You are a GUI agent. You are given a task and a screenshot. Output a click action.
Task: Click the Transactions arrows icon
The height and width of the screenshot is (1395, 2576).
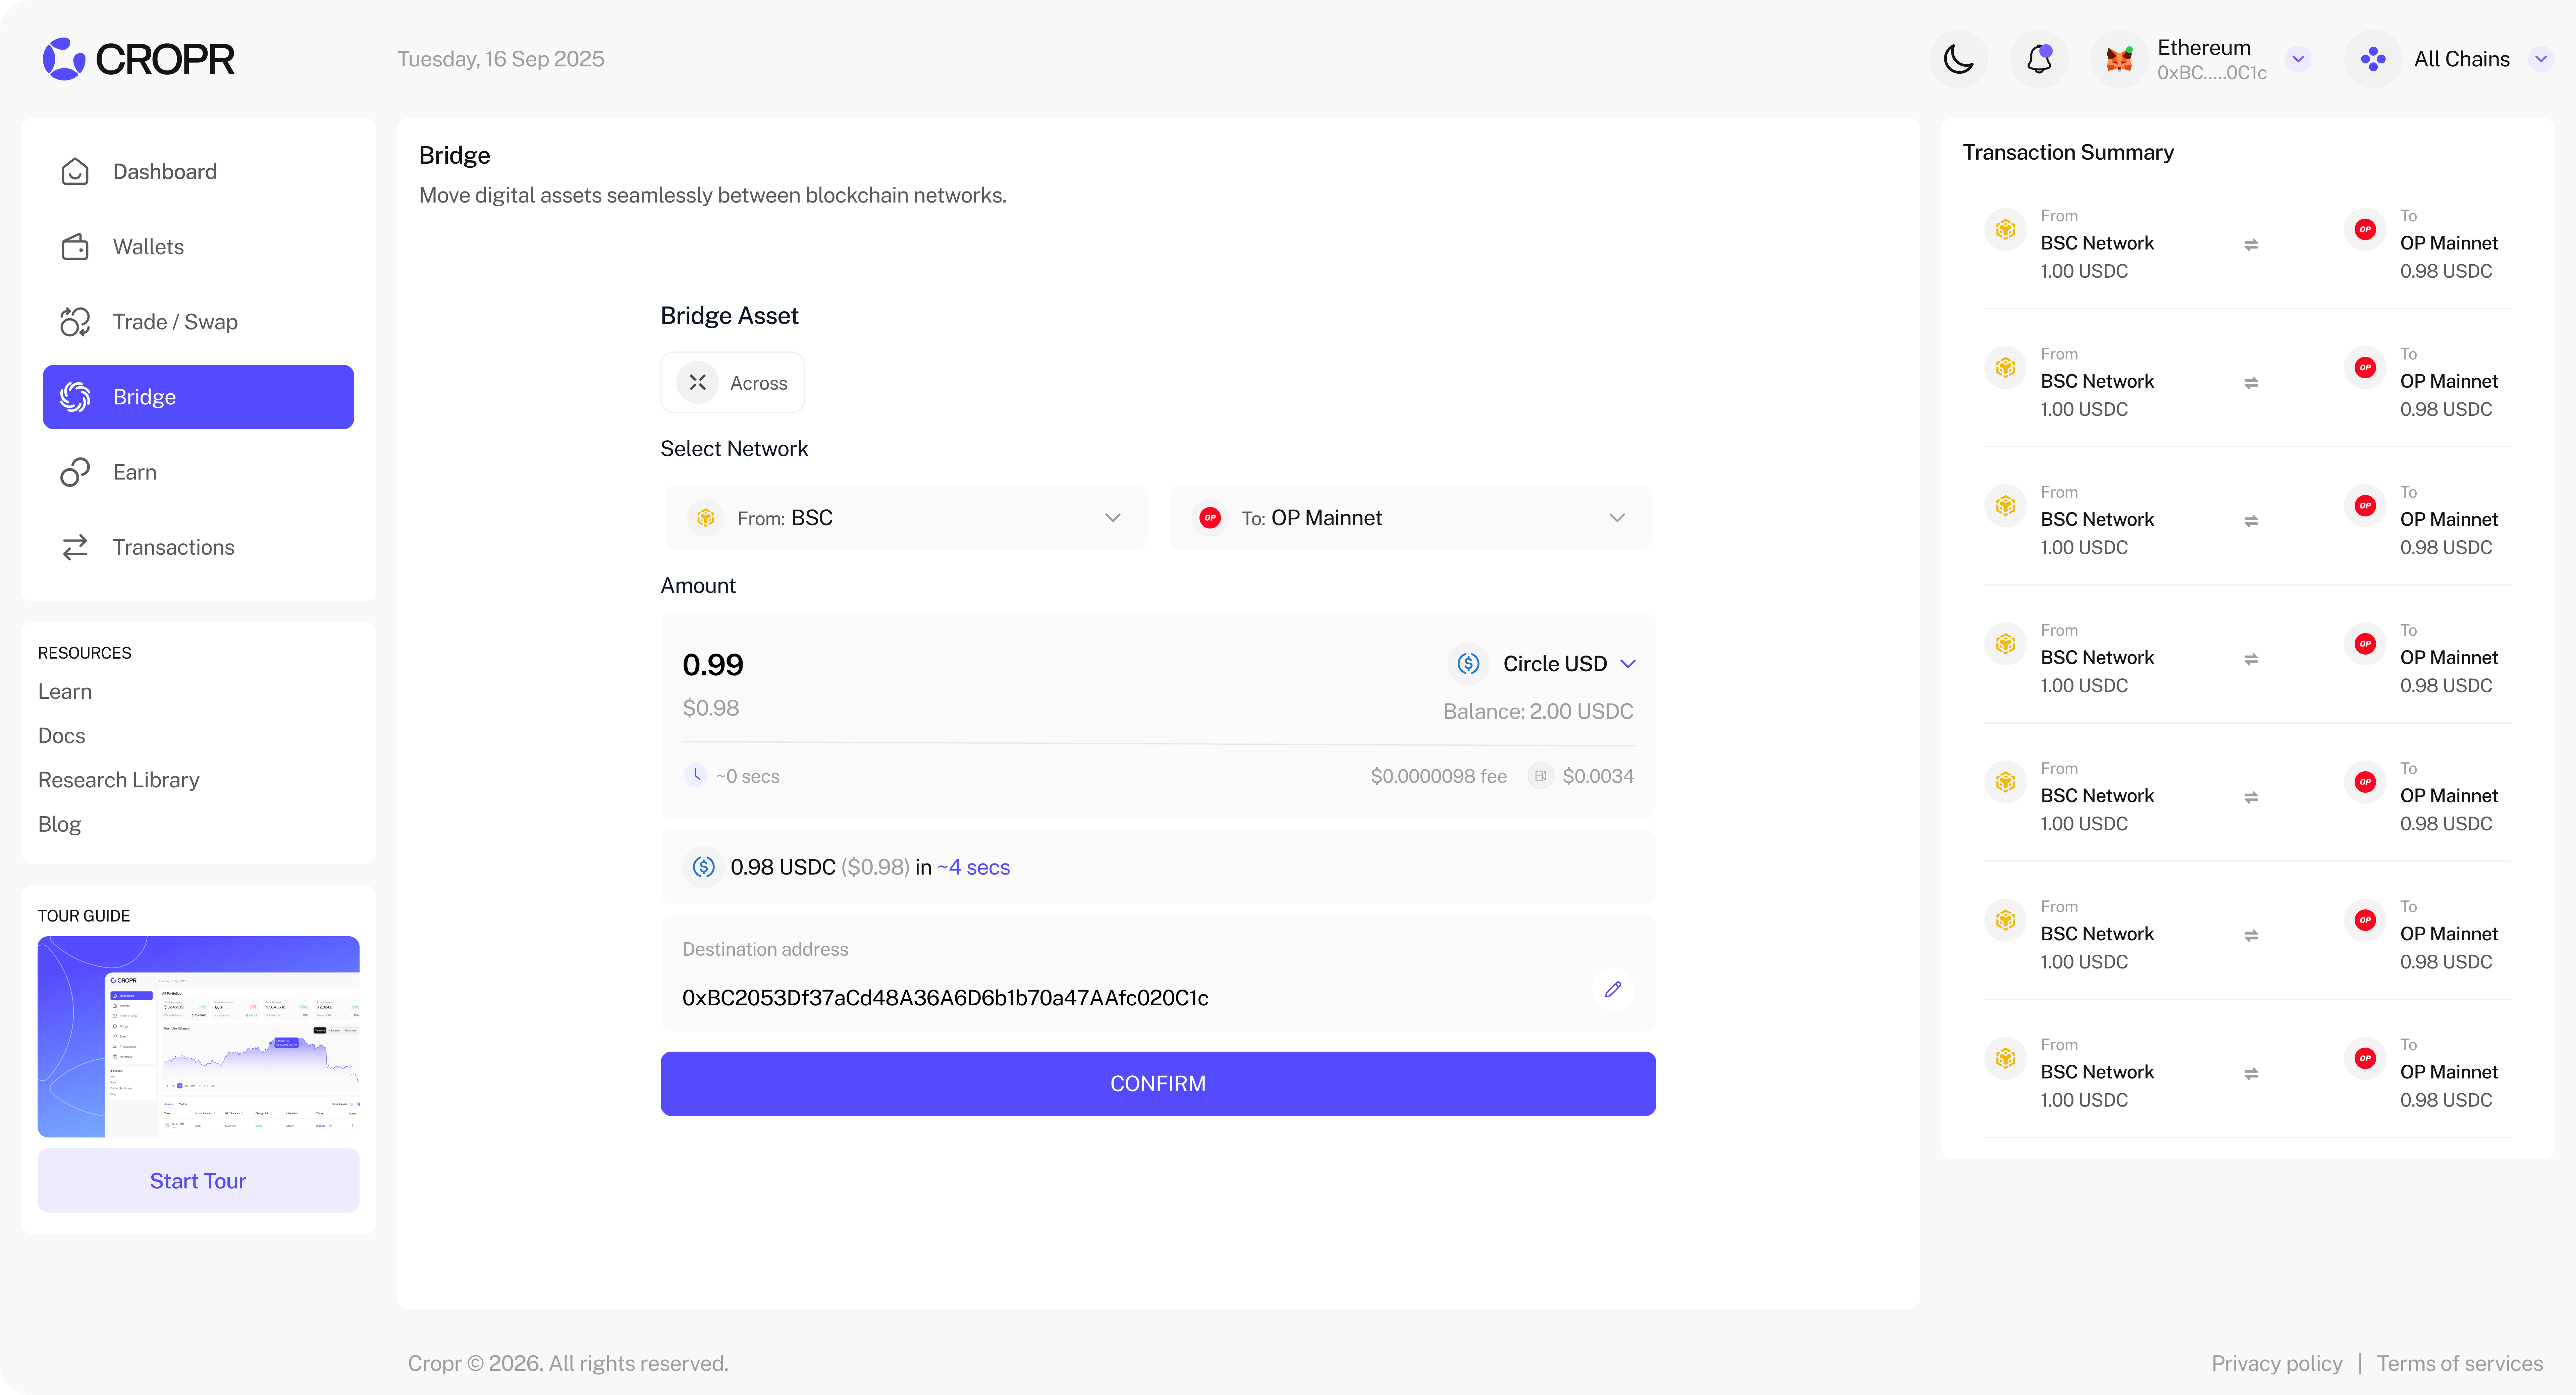tap(75, 547)
